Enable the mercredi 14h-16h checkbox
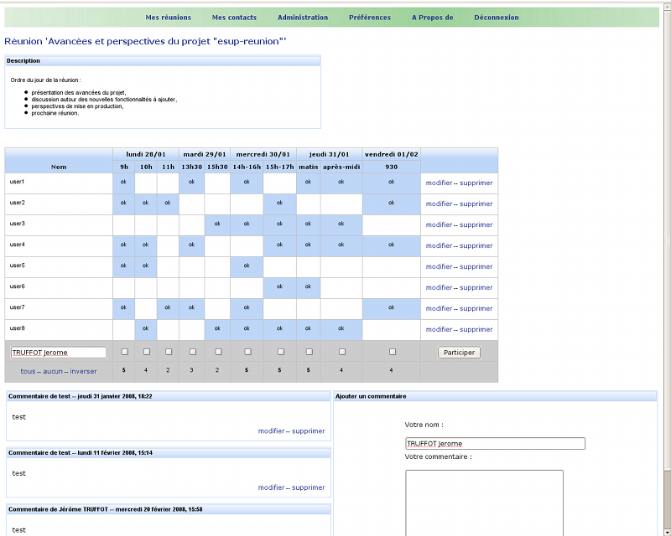 247,352
